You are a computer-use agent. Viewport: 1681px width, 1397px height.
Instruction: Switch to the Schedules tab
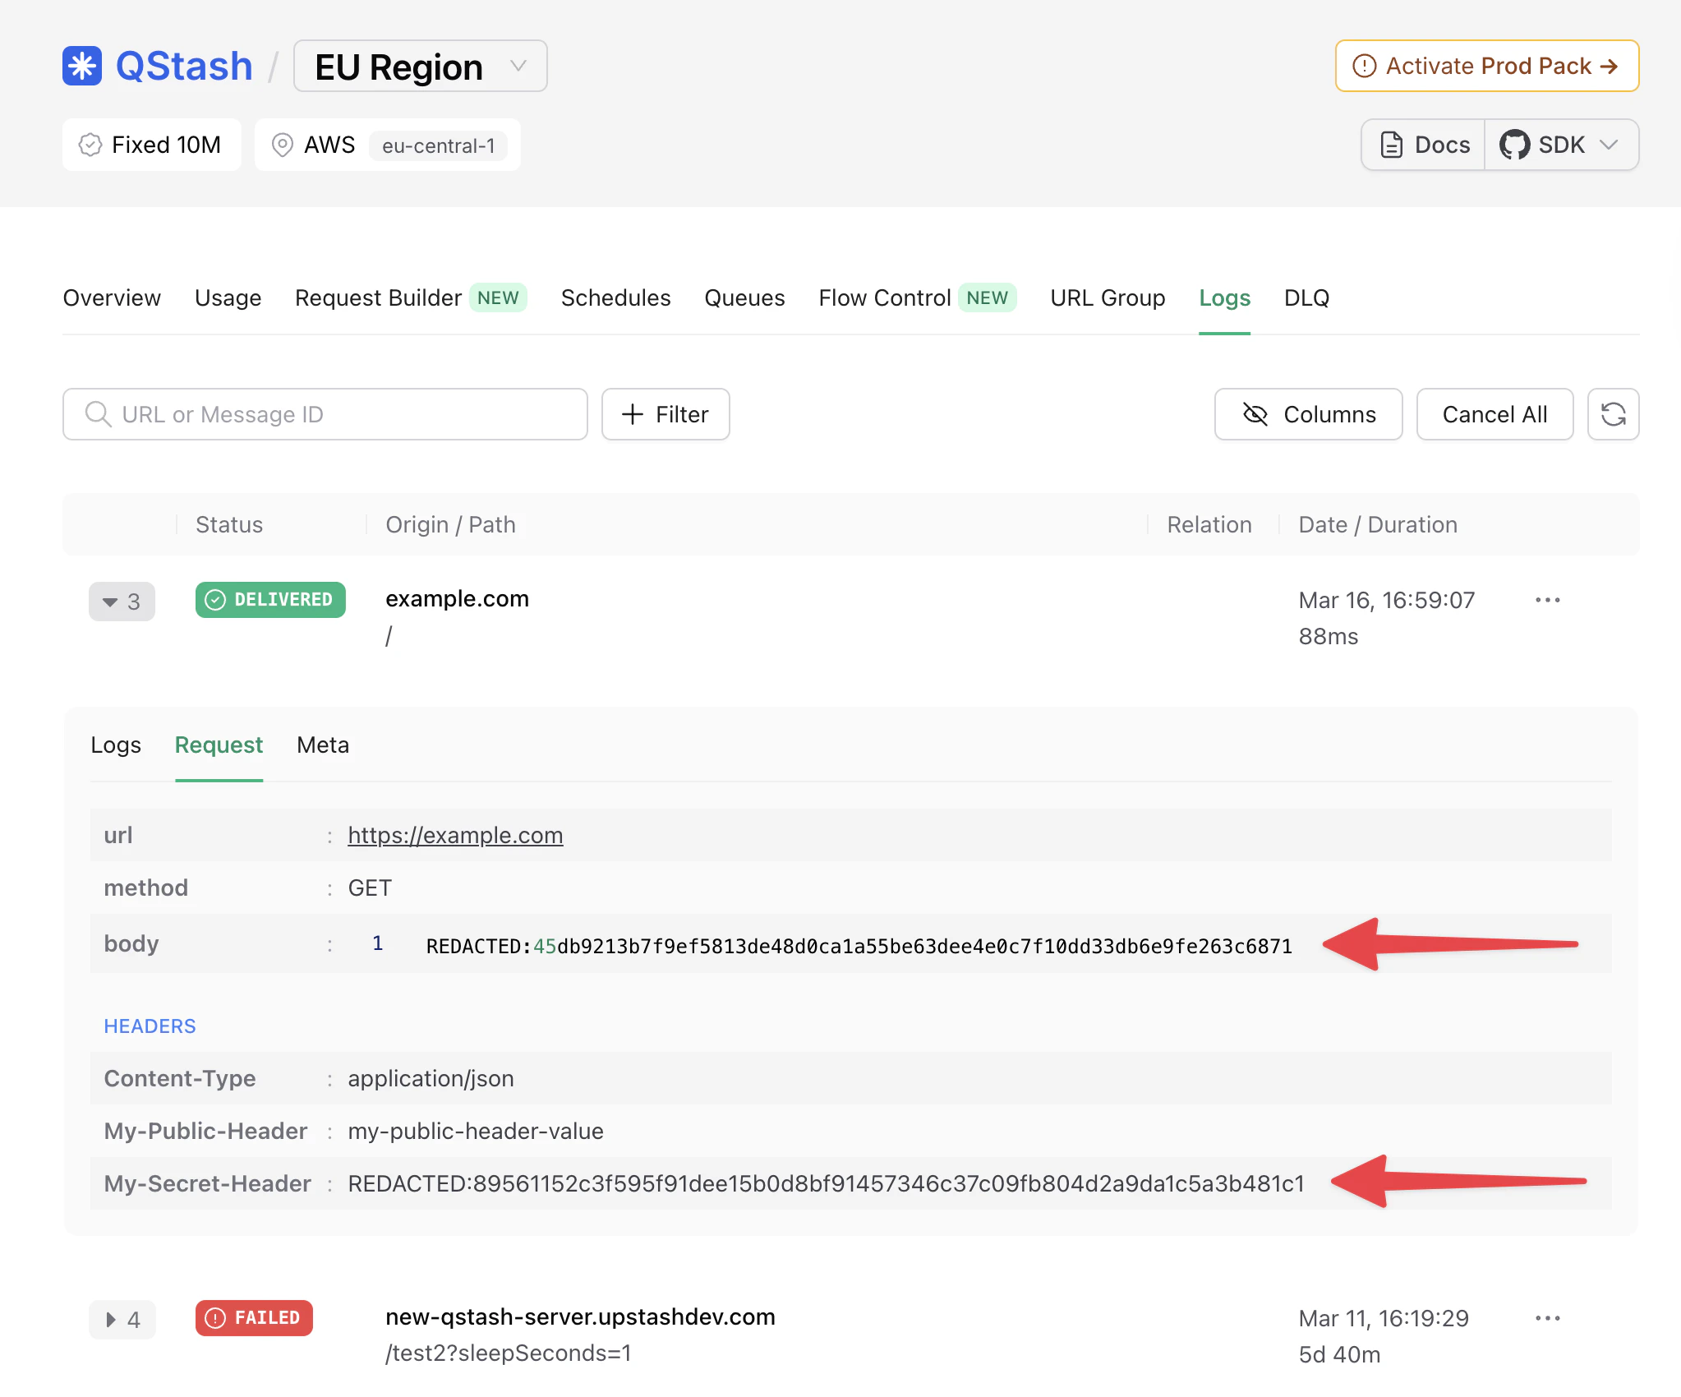coord(615,297)
